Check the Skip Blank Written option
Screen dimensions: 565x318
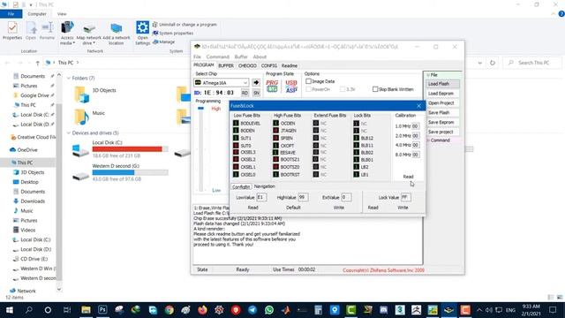[x=375, y=89]
